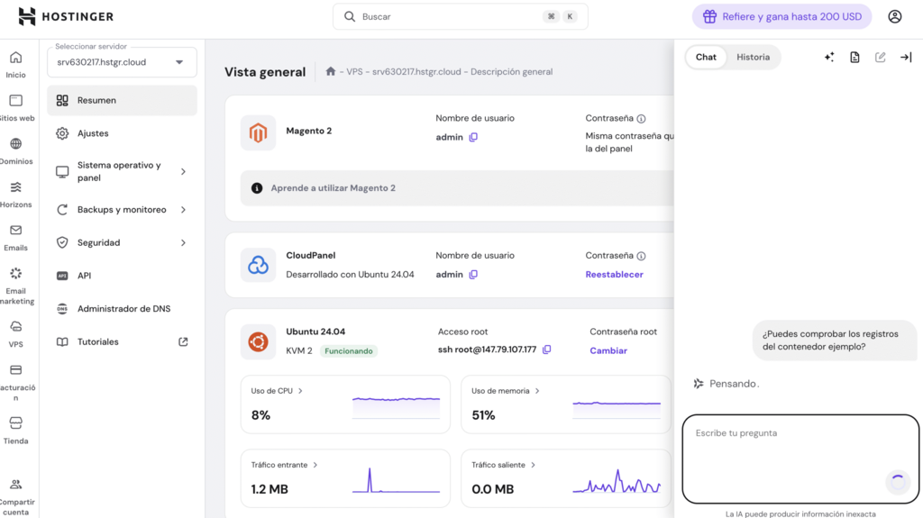Expand Backups y monitoreo menu
Image resolution: width=923 pixels, height=518 pixels.
click(183, 210)
